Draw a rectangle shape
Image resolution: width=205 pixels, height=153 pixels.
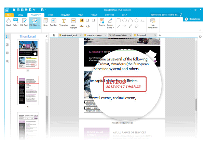[x=119, y=20]
